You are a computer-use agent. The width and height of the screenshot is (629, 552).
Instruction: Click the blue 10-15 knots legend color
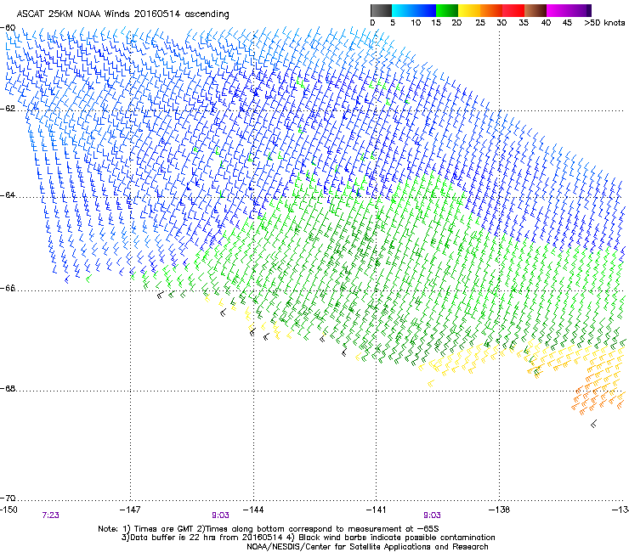point(425,10)
